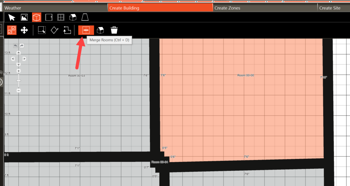Click the house icon beside Merge Rooms

click(x=100, y=30)
